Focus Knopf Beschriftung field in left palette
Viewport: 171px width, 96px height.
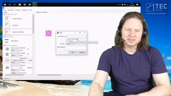click(15, 58)
